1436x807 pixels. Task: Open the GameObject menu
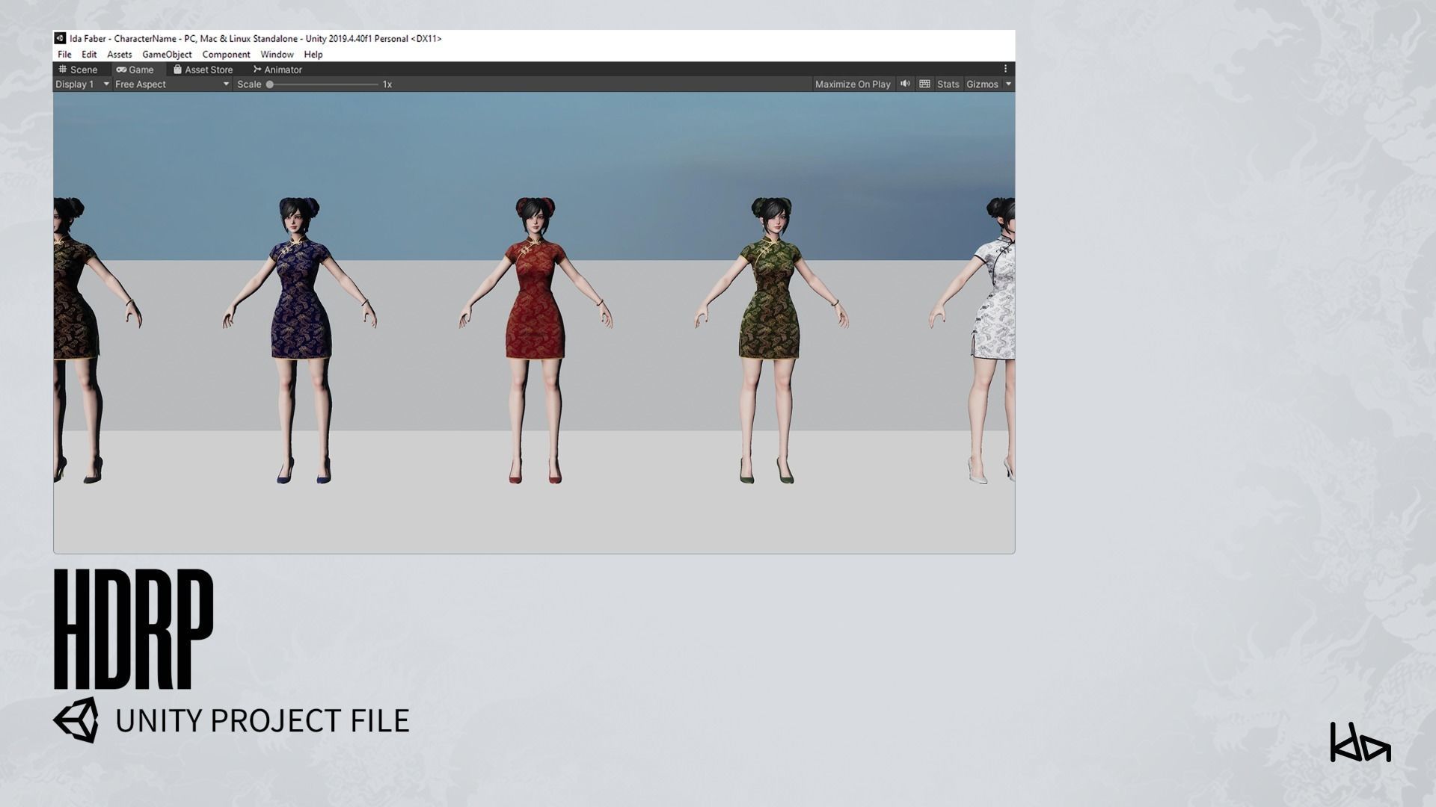[x=167, y=55]
